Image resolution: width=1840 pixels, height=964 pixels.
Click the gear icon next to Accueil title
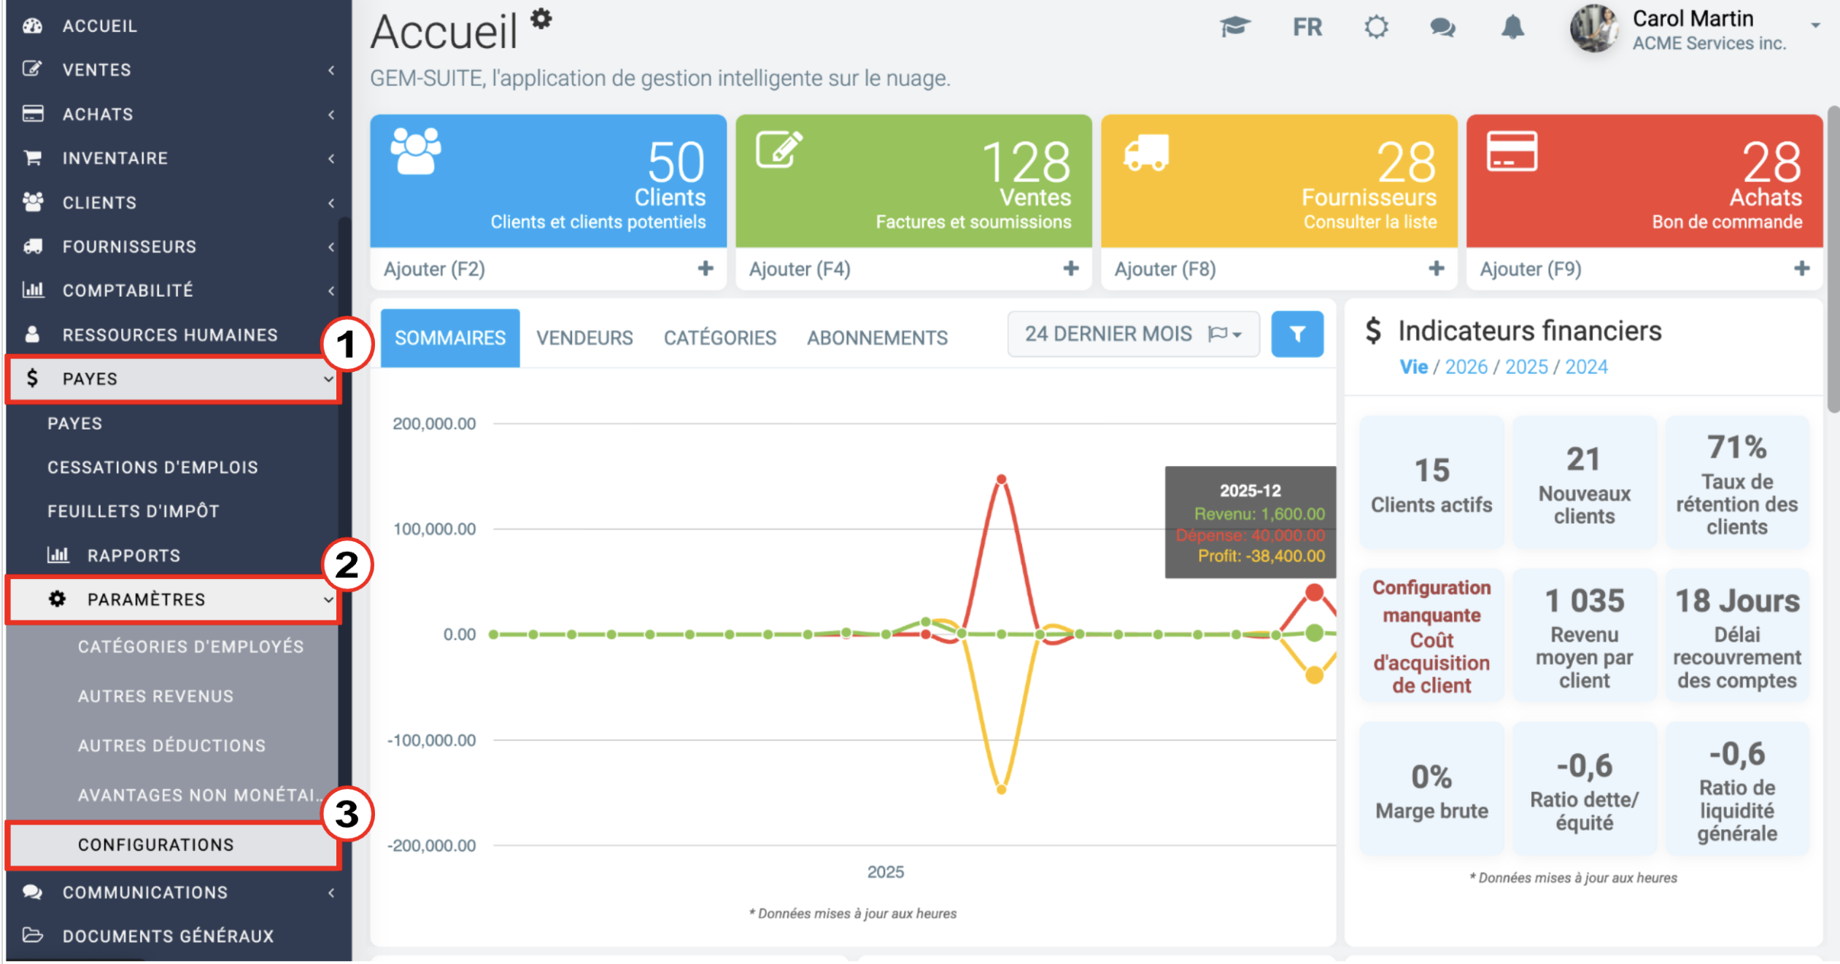[x=541, y=18]
